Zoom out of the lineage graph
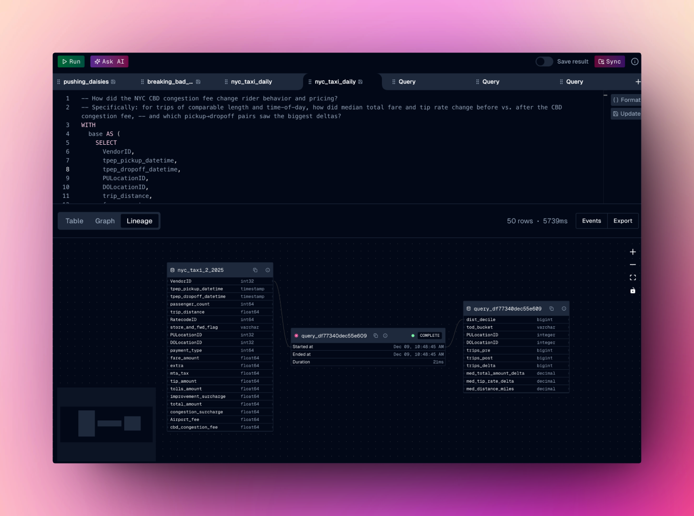Image resolution: width=694 pixels, height=516 pixels. click(x=633, y=265)
